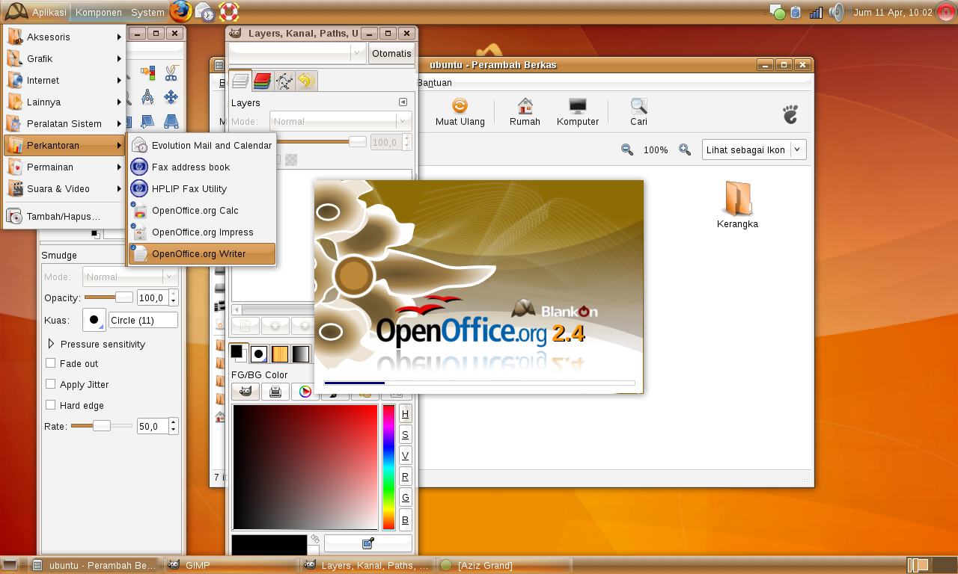Screen dimensions: 958x574
Task: Click the network signal indicator
Action: click(x=816, y=12)
